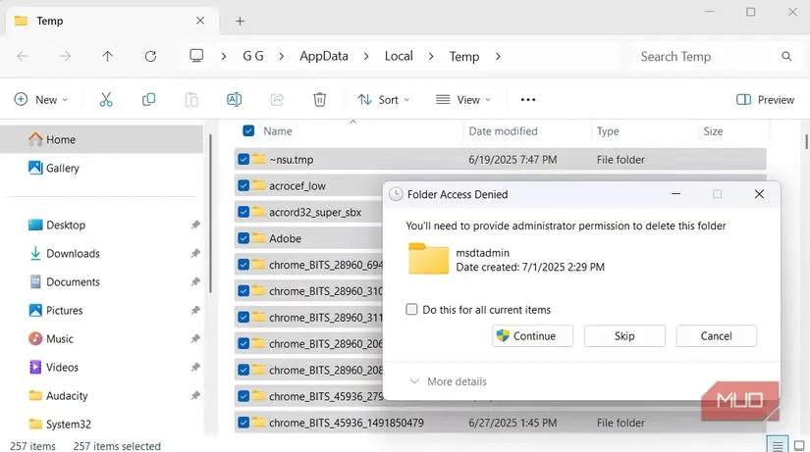Click Continue in Access Denied dialog
Image resolution: width=810 pixels, height=452 pixels.
[x=532, y=336]
